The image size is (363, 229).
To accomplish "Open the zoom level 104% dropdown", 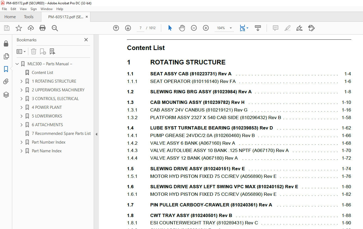I will click(x=231, y=28).
